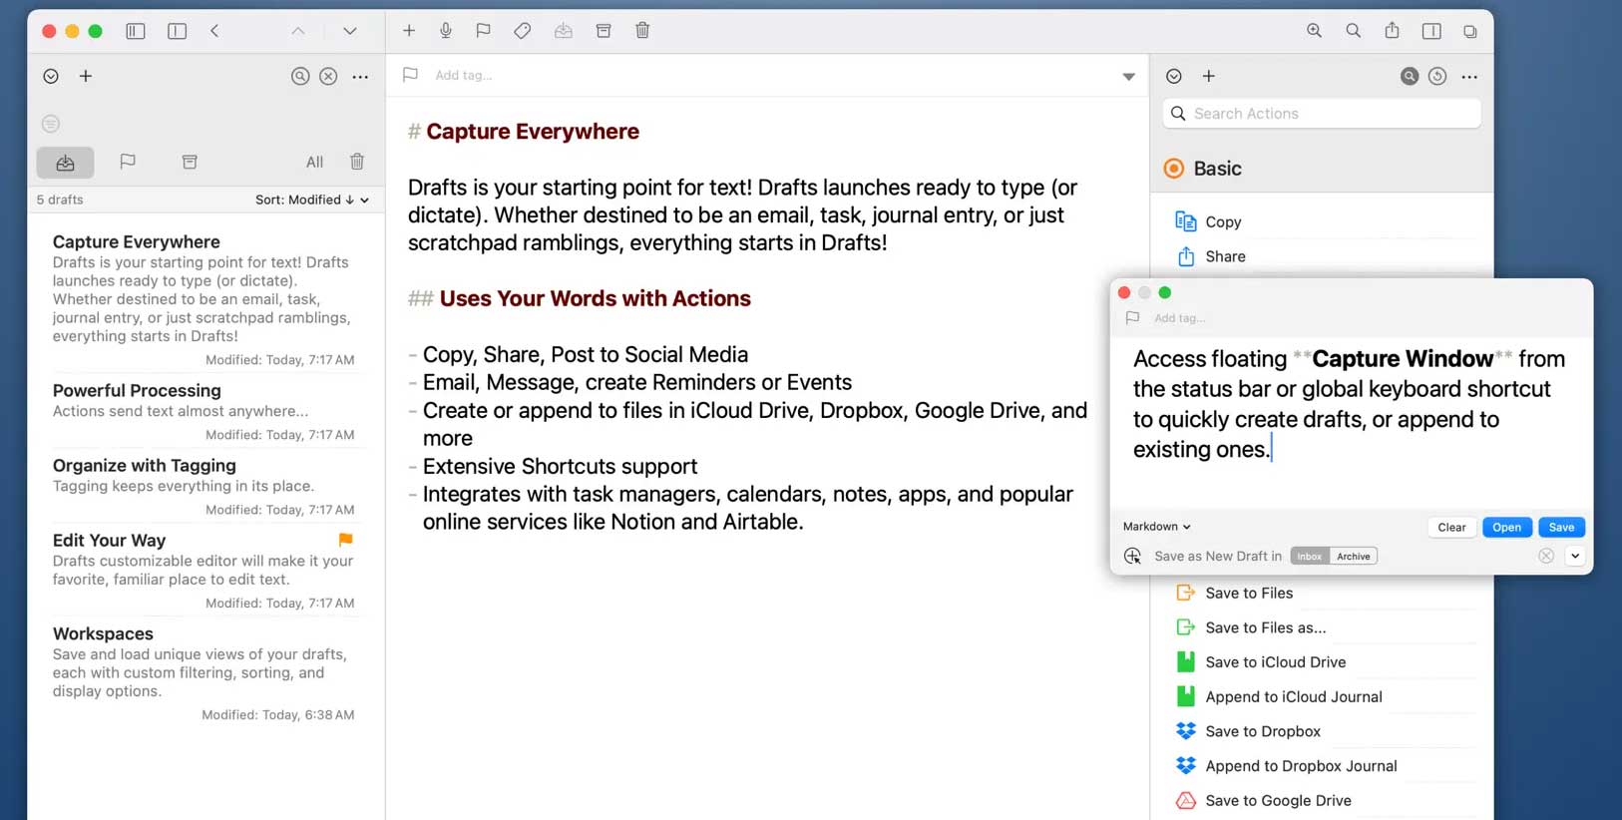Open the Sort: Modified dropdown

click(x=311, y=200)
